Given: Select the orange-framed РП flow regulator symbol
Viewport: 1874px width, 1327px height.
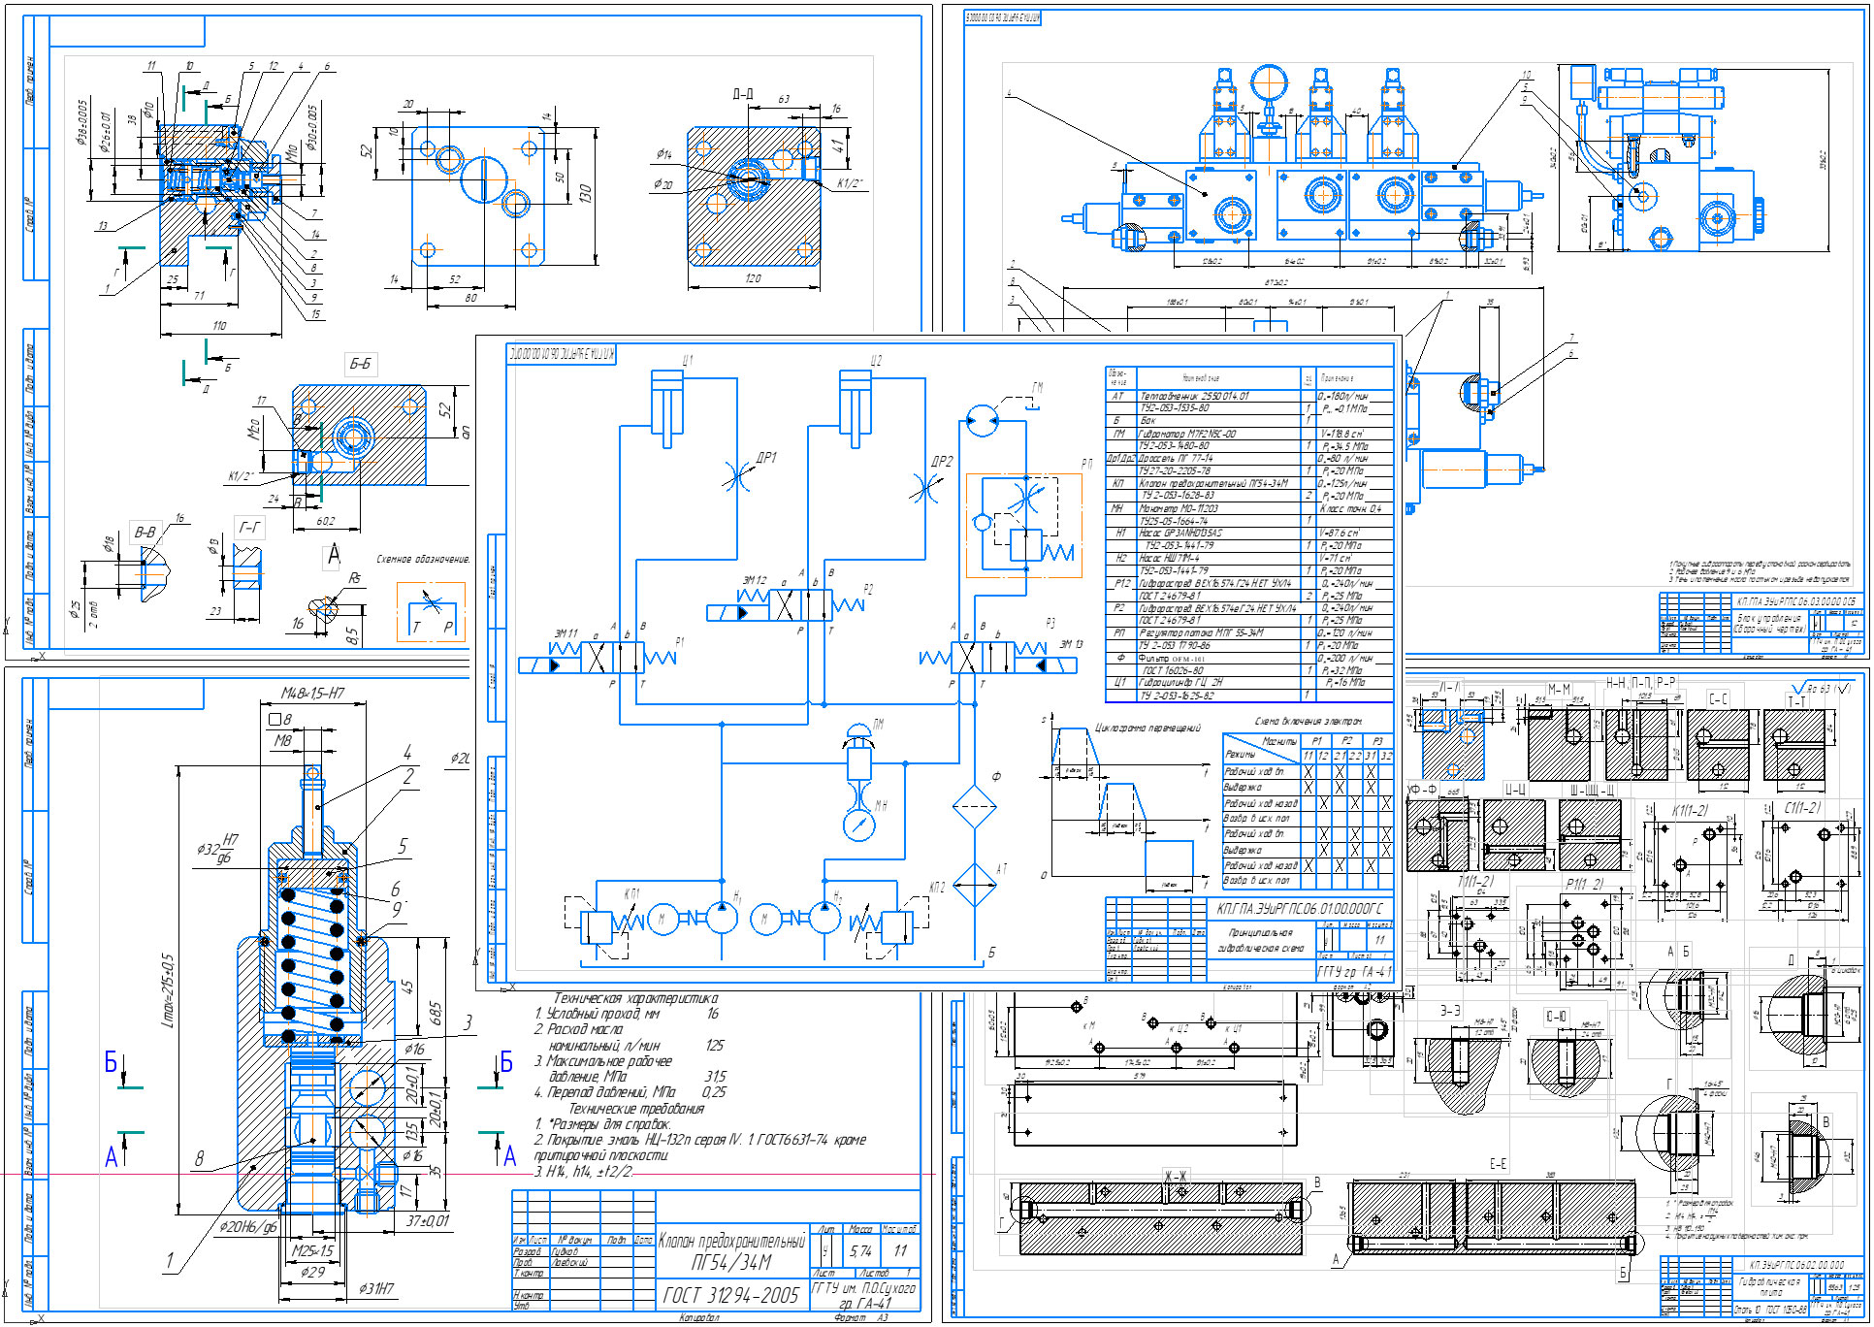Looking at the screenshot, I should (x=1023, y=526).
